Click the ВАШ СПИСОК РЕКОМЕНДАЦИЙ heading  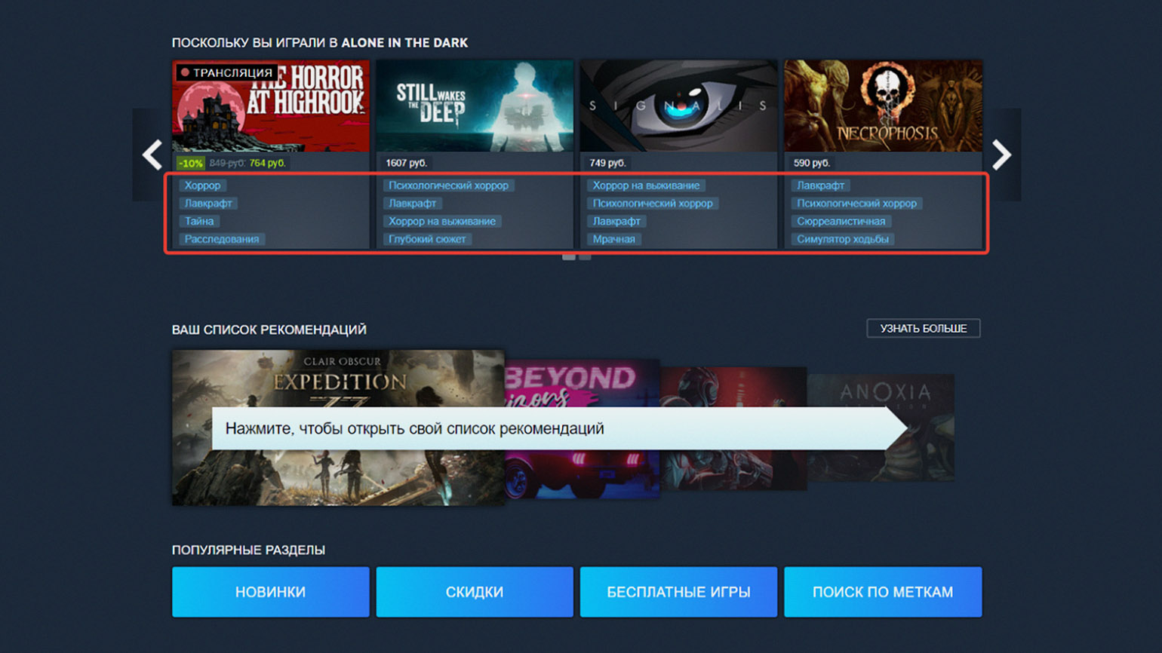(x=269, y=330)
